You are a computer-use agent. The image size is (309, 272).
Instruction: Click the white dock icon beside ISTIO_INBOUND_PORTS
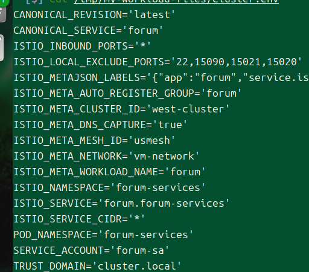pyautogui.click(x=2, y=48)
